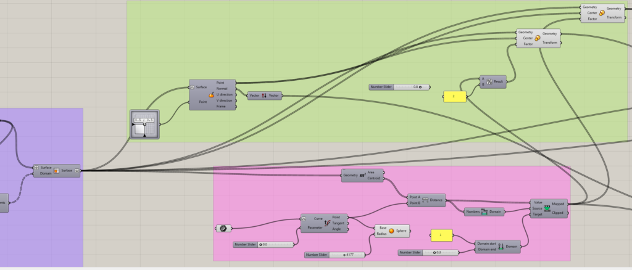Select the SubSurface component icon
The image size is (632, 270).
(56, 170)
